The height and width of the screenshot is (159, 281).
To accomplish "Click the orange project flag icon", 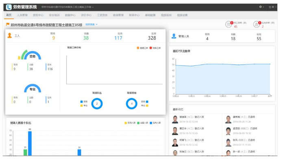I will (8, 24).
